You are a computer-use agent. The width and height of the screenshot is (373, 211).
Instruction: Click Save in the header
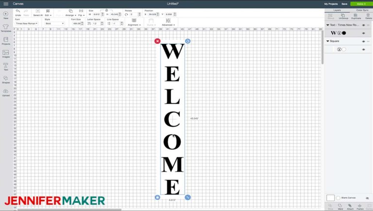344,4
